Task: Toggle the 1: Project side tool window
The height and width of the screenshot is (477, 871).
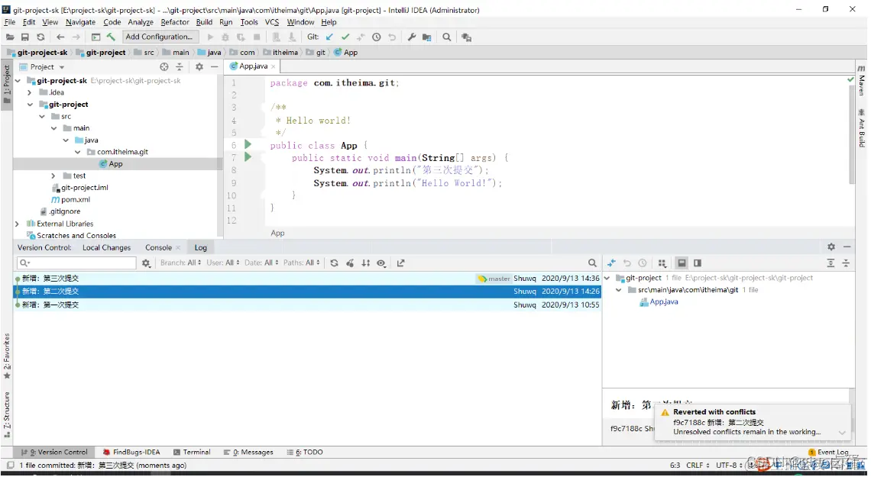Action: point(7,84)
